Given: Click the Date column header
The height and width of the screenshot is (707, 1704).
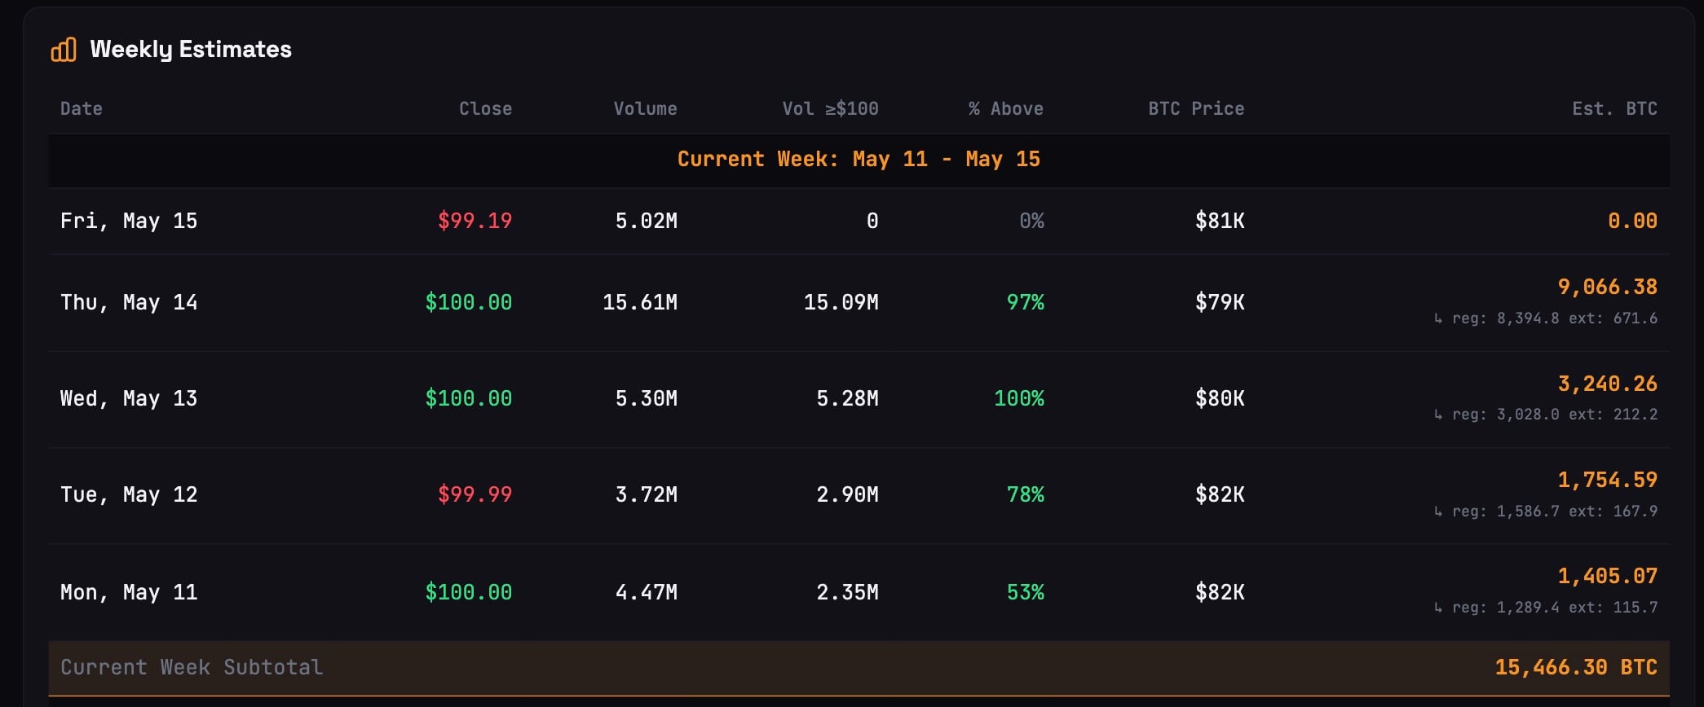Looking at the screenshot, I should [x=82, y=108].
